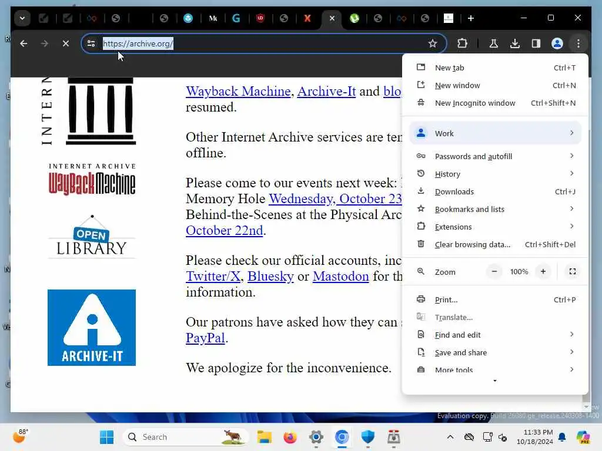Open the Wayback Machine link
The image size is (602, 451).
[238, 91]
